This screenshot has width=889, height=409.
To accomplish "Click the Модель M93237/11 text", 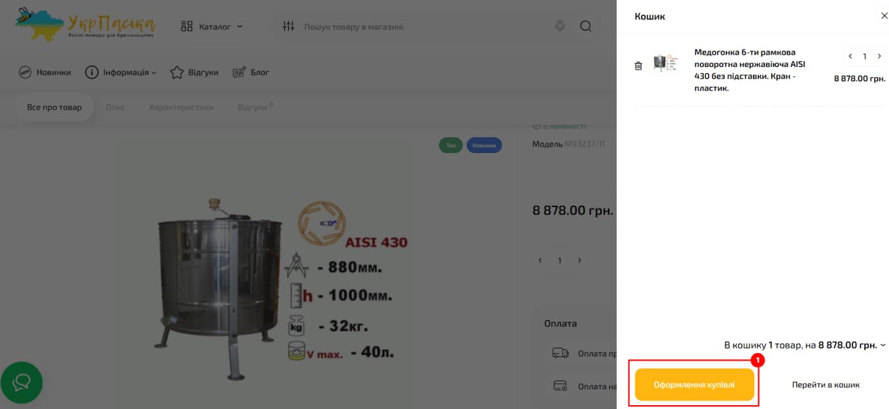I will 568,143.
